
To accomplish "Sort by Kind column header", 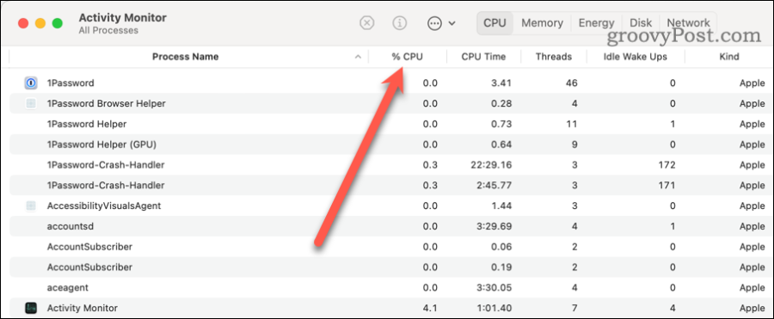I will tap(729, 57).
